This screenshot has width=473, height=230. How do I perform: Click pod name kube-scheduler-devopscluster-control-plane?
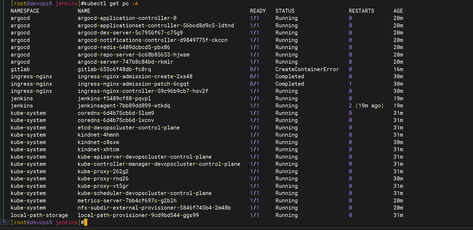point(145,193)
